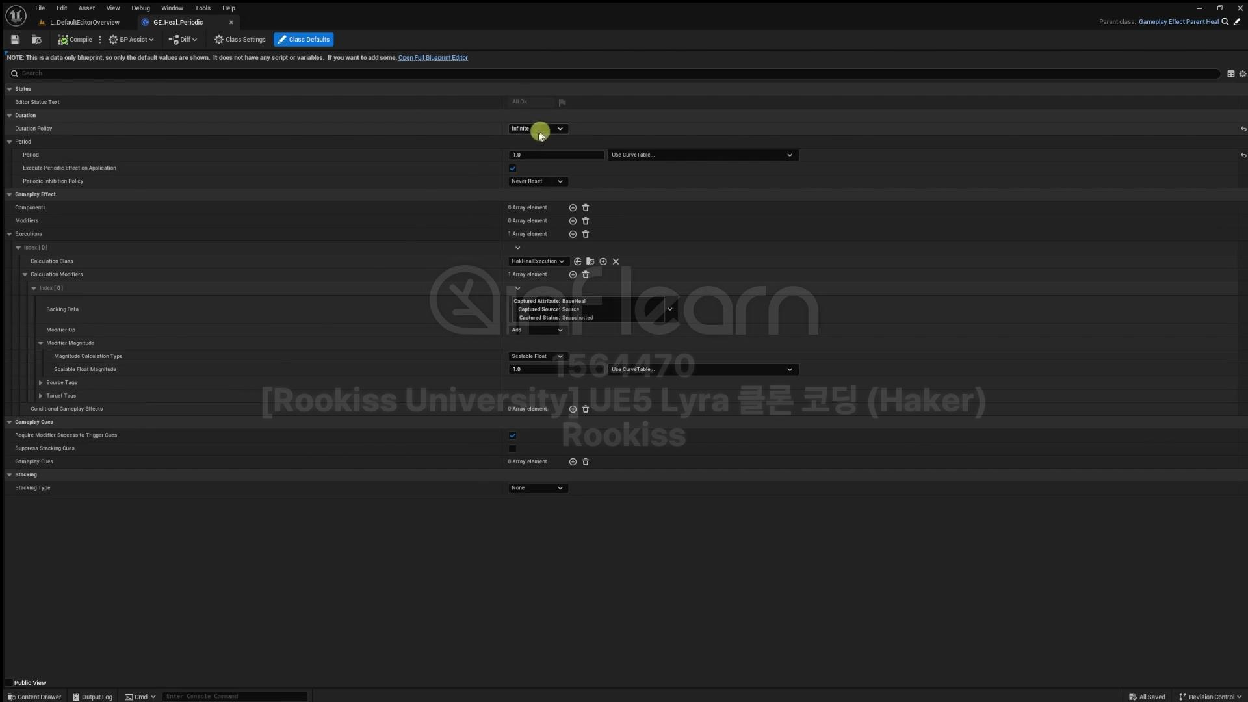The height and width of the screenshot is (702, 1248).
Task: Click Open Full Blueprint Editor link
Action: 433,58
